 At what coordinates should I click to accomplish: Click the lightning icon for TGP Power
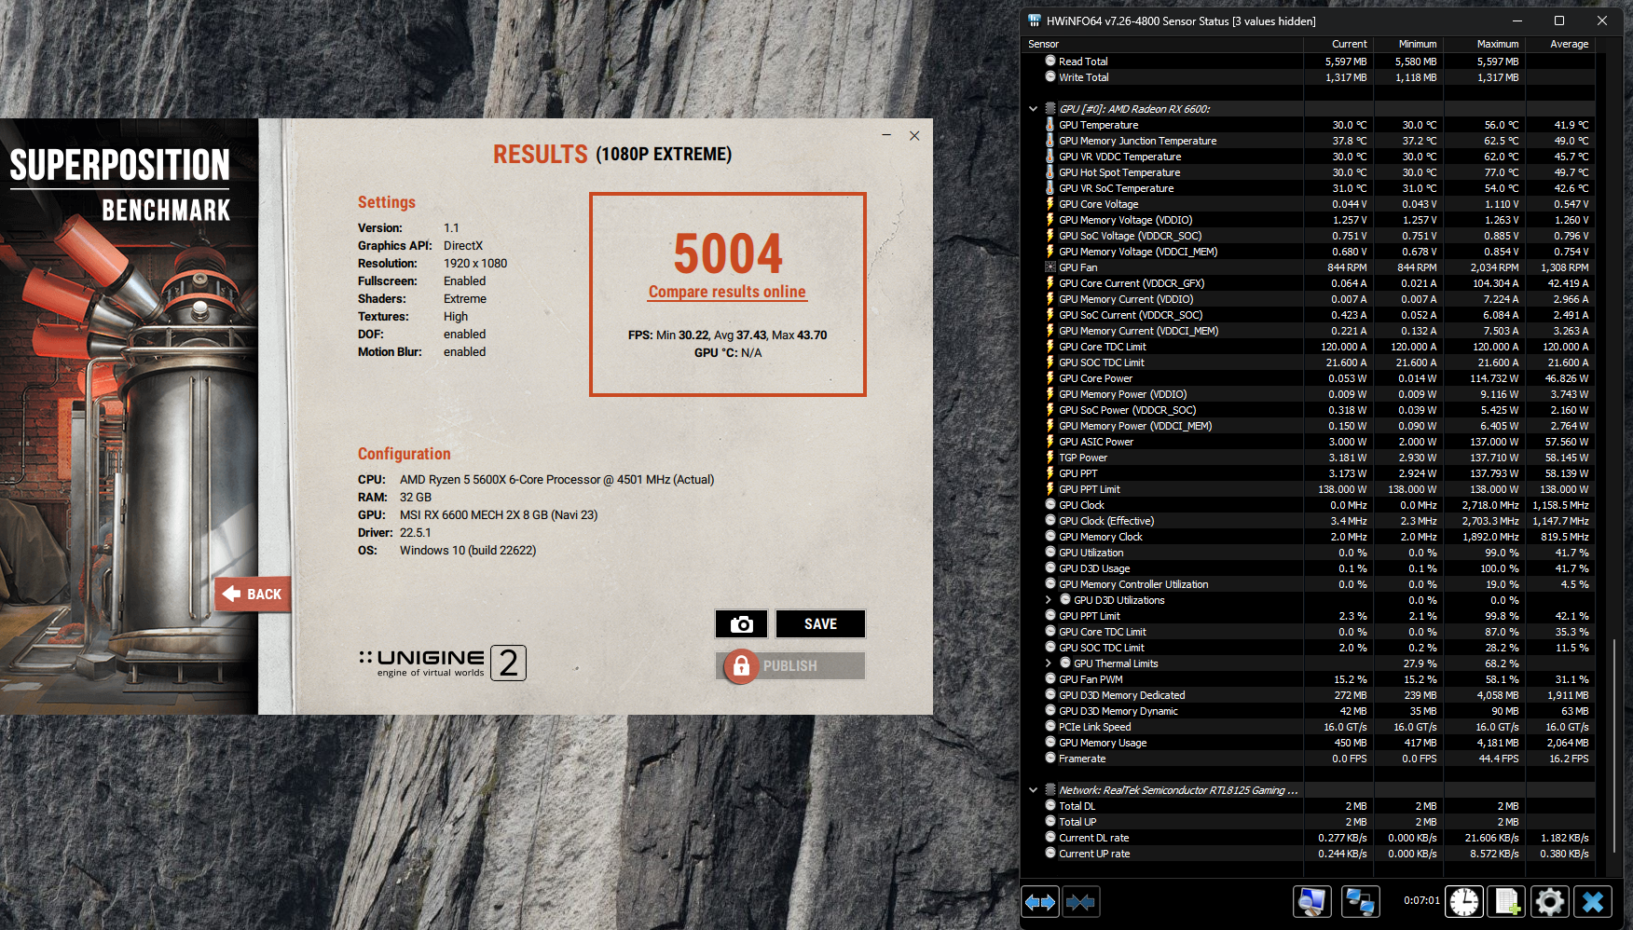1050,458
